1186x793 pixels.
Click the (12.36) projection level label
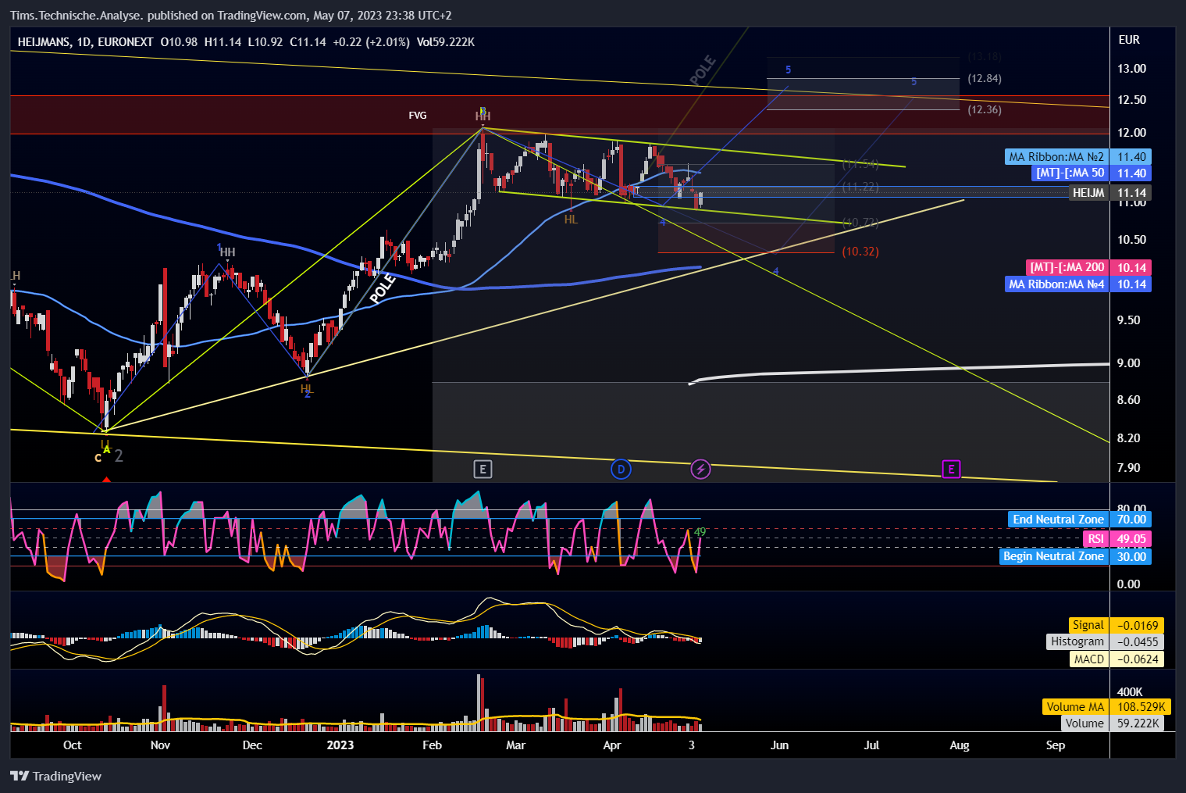(x=984, y=109)
